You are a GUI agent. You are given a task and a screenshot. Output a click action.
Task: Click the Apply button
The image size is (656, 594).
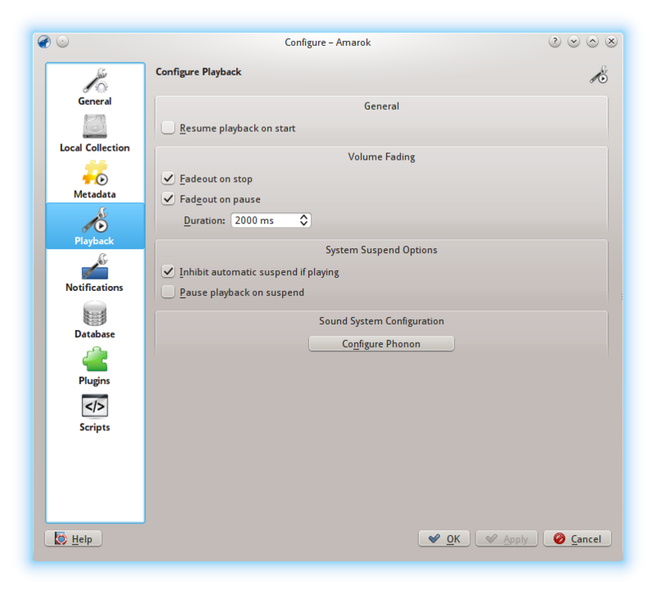tap(507, 539)
